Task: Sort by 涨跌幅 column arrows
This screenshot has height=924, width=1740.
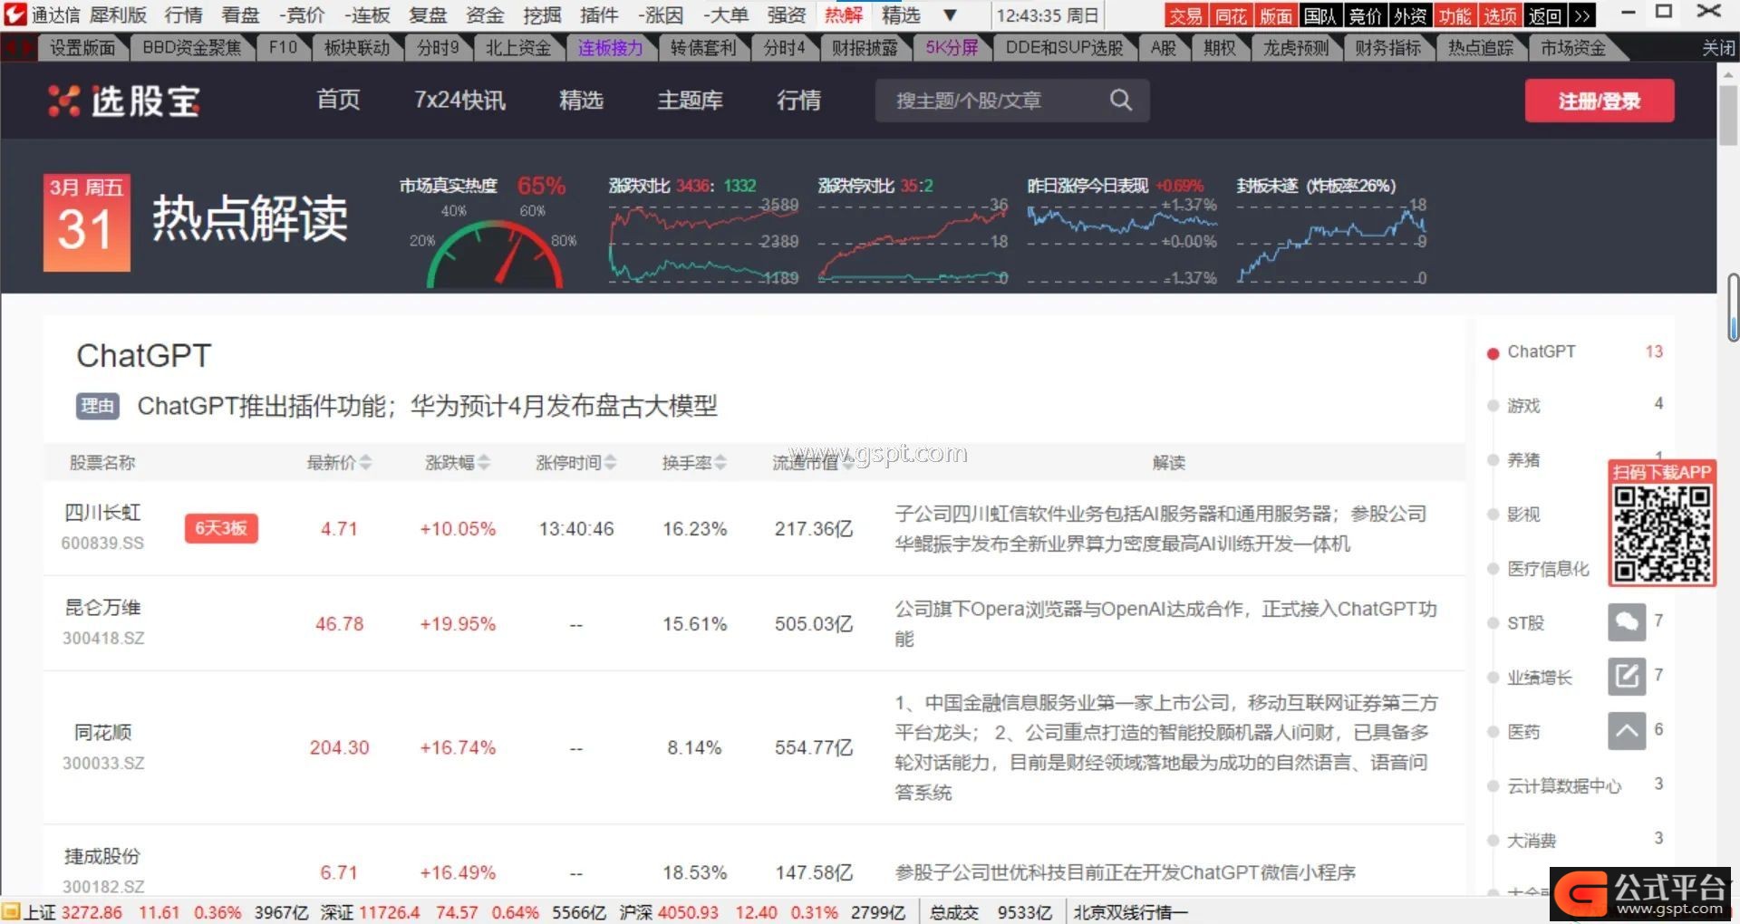Action: click(x=484, y=463)
